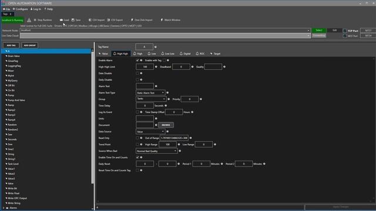This screenshot has width=376, height=211.
Task: Open the Help menu
Action: tap(48, 9)
